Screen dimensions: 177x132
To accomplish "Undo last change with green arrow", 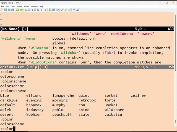I will tap(17, 10).
